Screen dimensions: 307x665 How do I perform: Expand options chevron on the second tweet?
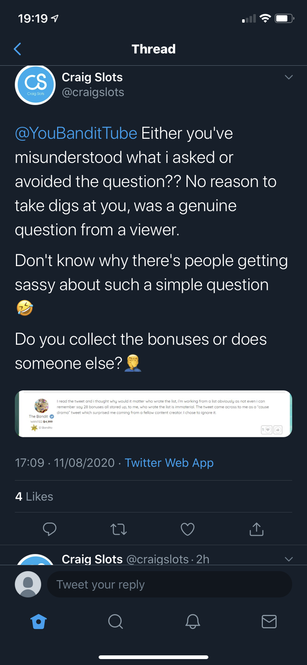coord(289,559)
